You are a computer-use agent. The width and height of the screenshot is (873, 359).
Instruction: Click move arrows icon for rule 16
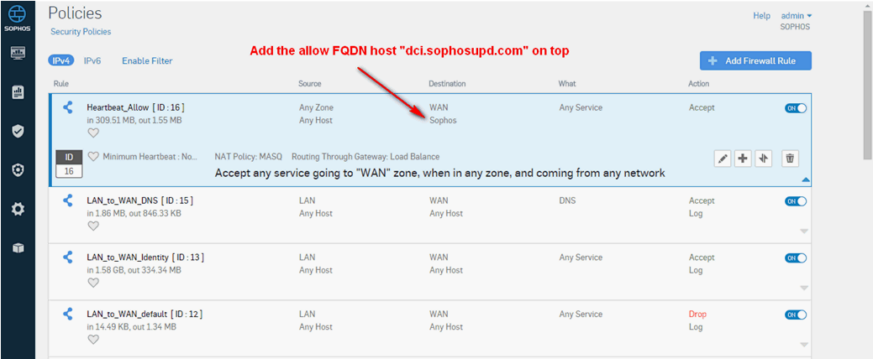point(763,159)
